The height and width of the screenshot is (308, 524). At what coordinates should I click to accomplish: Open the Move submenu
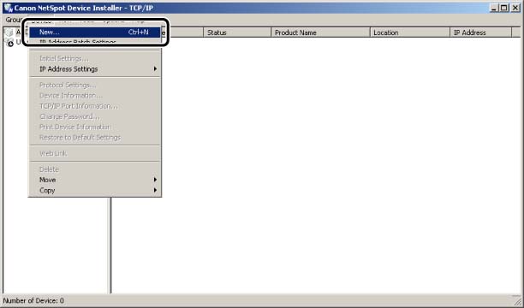95,180
